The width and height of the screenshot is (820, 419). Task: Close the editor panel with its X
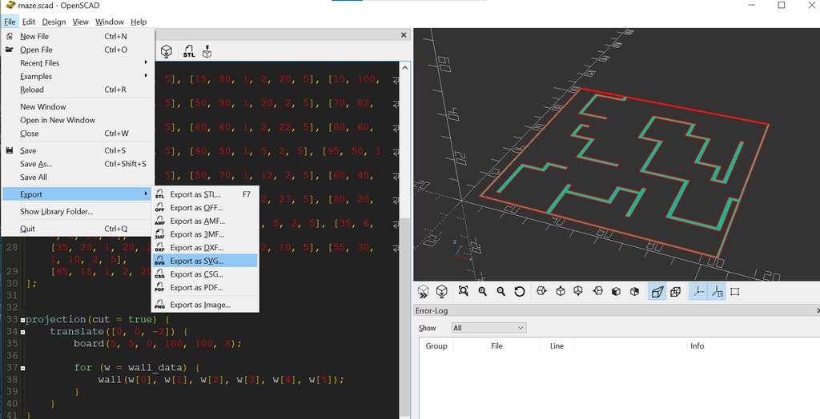(404, 35)
